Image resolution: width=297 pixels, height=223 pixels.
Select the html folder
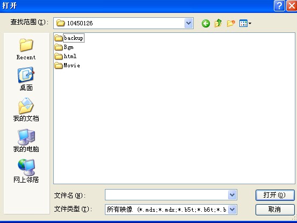(66, 56)
